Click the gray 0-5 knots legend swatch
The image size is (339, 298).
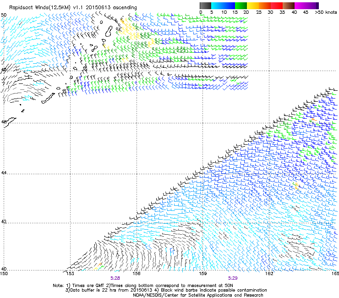coord(205,6)
